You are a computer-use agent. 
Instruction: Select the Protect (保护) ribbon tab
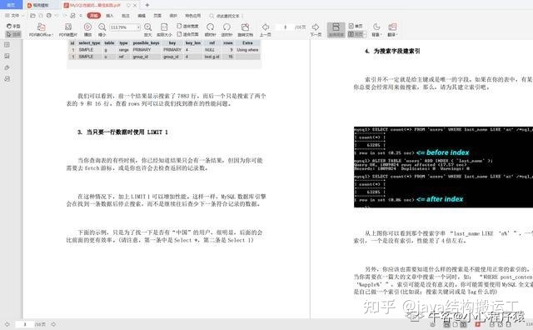click(x=173, y=16)
